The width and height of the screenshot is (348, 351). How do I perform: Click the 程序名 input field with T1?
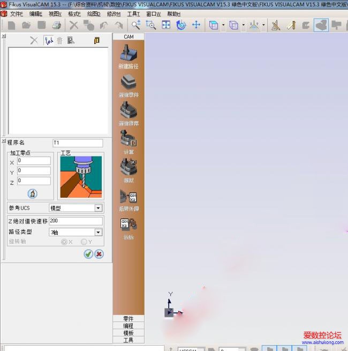click(78, 143)
